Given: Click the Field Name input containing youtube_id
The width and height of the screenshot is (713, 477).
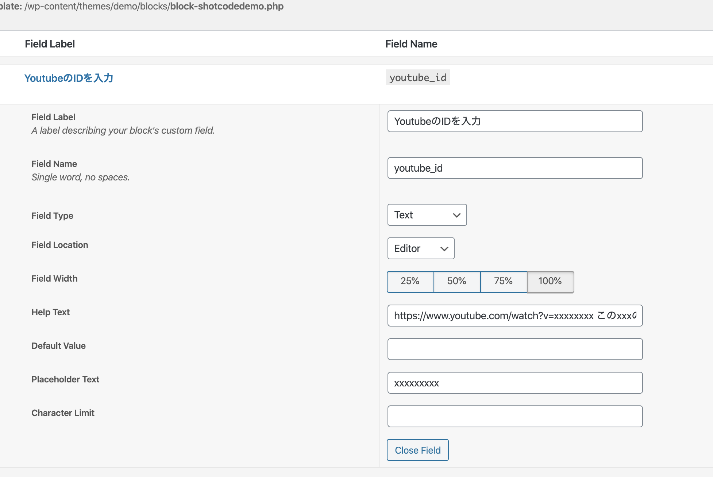Looking at the screenshot, I should tap(515, 168).
